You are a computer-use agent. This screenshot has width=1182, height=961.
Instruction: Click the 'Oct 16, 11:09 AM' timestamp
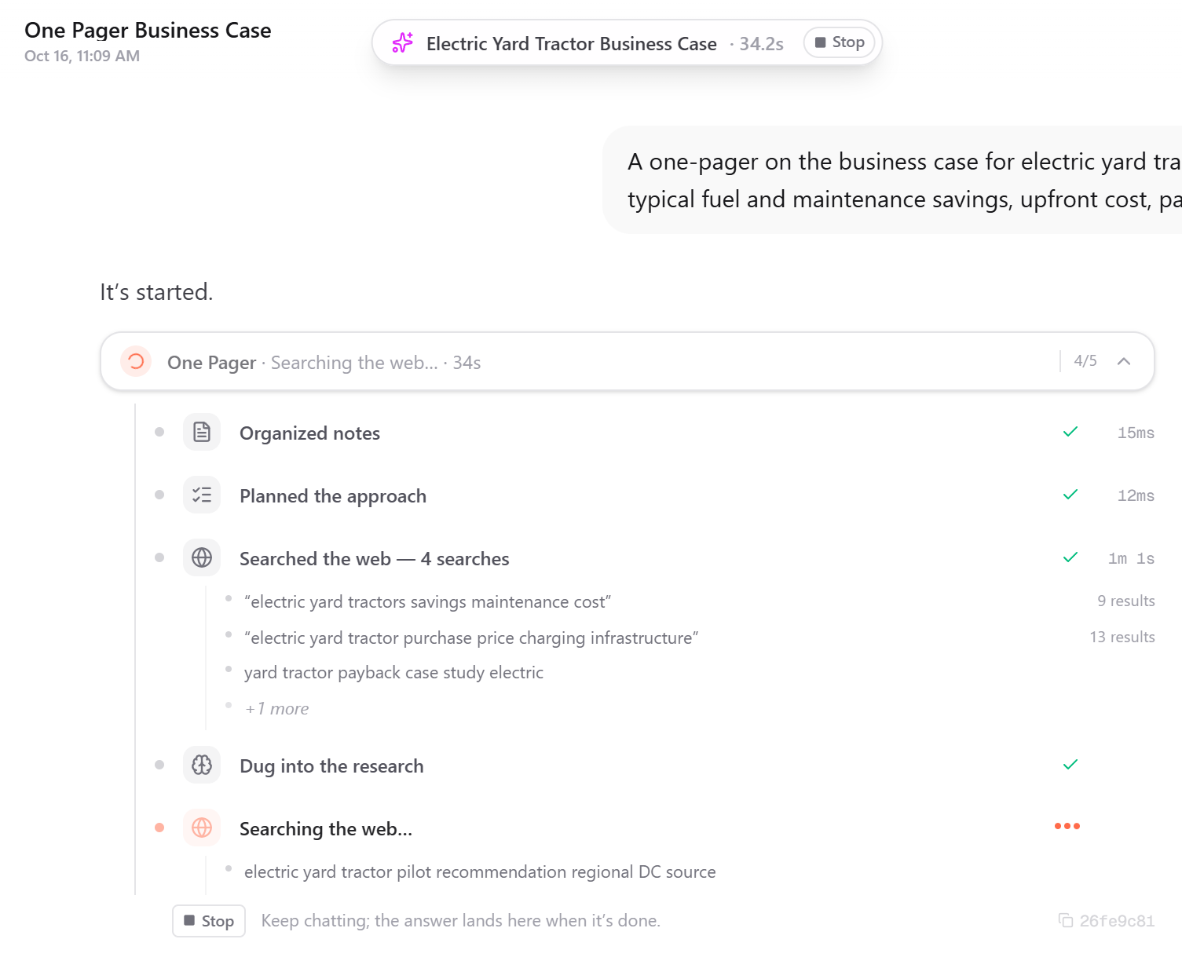(x=82, y=56)
